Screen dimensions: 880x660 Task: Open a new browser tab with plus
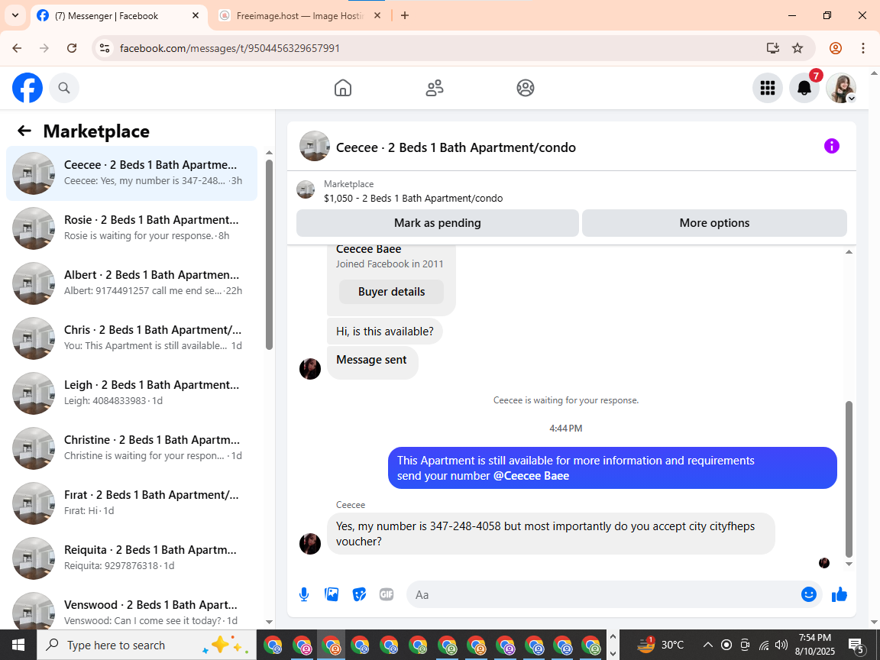coord(405,16)
